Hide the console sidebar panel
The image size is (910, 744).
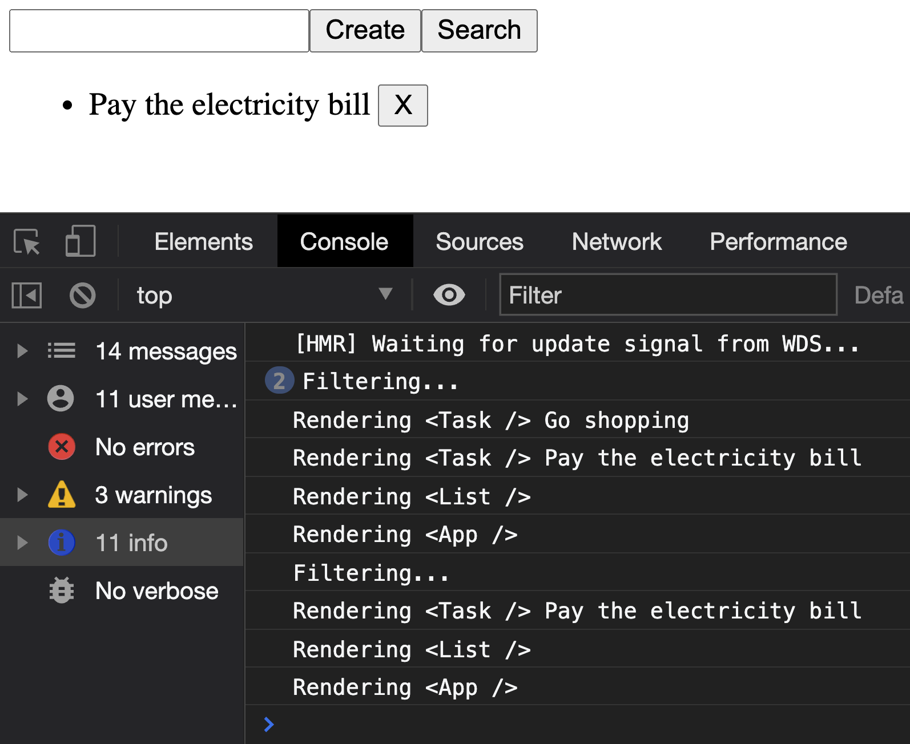coord(27,296)
